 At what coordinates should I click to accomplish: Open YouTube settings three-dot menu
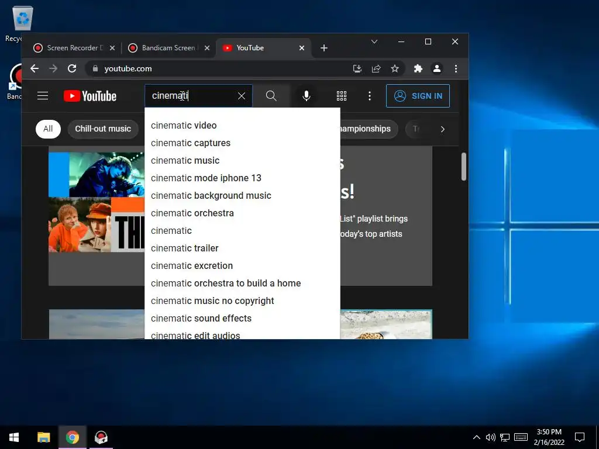tap(370, 96)
